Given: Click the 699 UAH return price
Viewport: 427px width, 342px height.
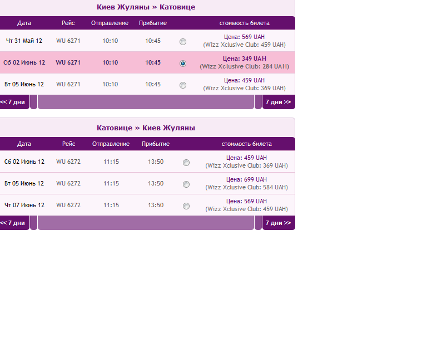Looking at the screenshot, I should [246, 179].
